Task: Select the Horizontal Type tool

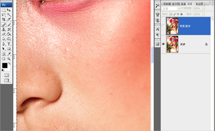Action: pyautogui.click(x=9, y=44)
